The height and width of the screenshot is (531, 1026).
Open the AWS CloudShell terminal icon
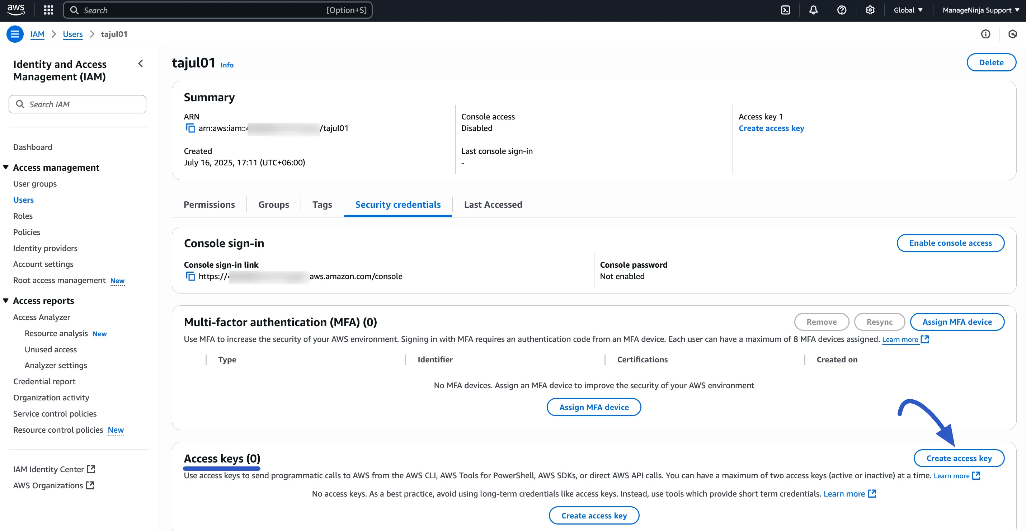coord(785,10)
